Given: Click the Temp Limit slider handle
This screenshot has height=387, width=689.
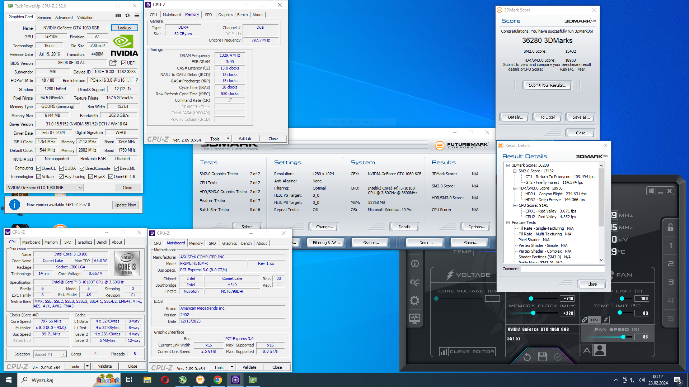Looking at the screenshot, I should point(620,313).
